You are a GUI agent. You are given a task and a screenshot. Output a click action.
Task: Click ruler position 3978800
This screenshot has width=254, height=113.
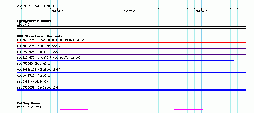pos(201,11)
